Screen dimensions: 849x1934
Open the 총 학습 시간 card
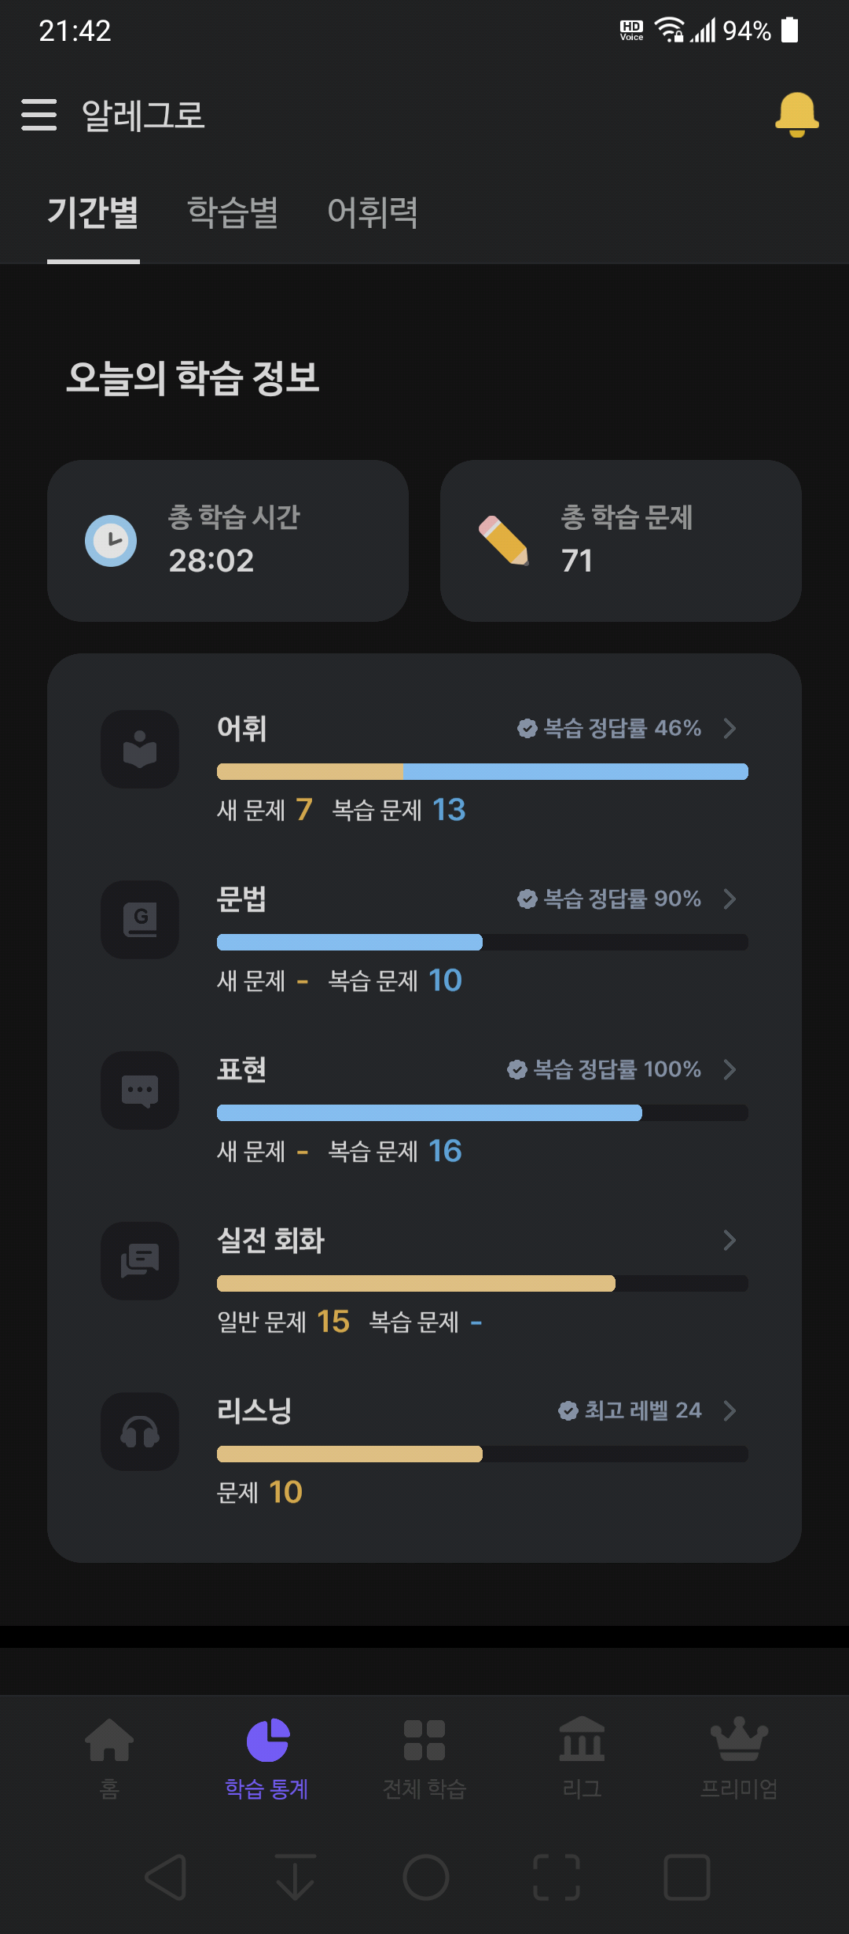[228, 541]
